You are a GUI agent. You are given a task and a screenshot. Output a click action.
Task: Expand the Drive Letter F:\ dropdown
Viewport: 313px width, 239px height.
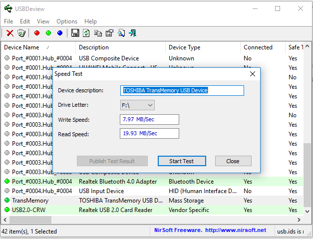[137, 105]
